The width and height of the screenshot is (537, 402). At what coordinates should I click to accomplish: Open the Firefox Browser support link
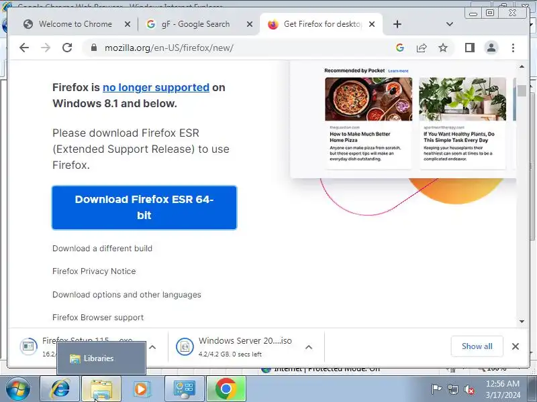[98, 317]
